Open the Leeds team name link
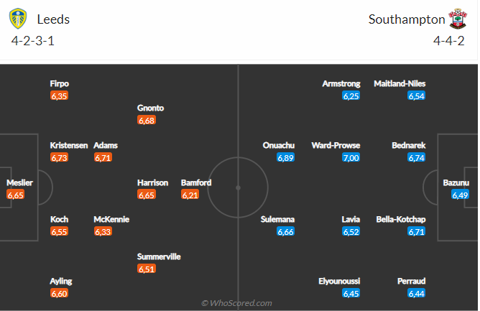The image size is (480, 311). point(54,20)
